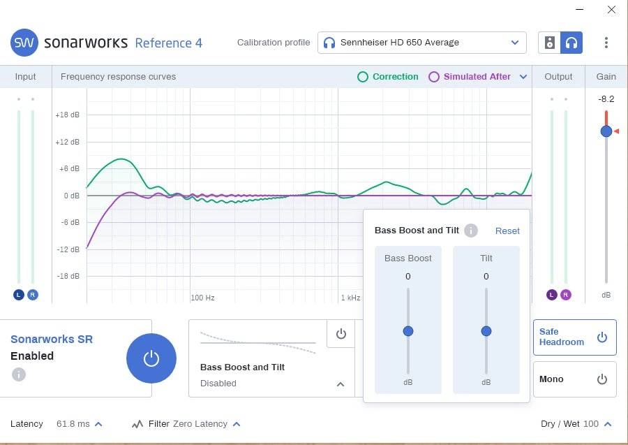Open the calibration profile dropdown
628x445 pixels.
click(x=421, y=43)
